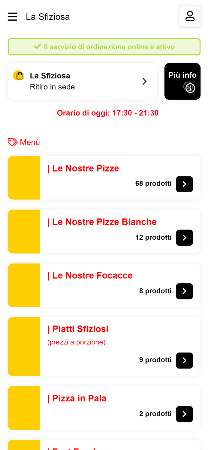Open Le Nostre Focacce via its chevron
Screen dimensions: 208x450
click(184, 291)
